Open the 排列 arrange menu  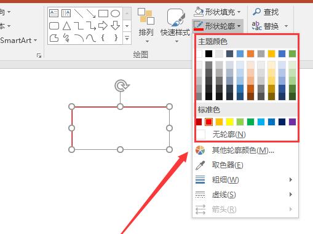(146, 25)
